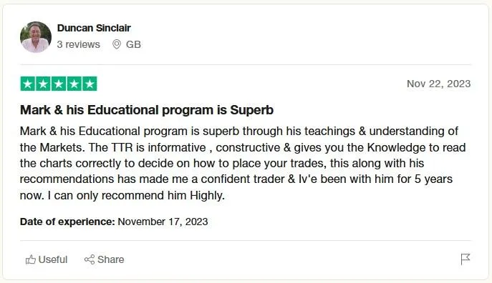
Task: Click the 'Date of experience' label
Action: pyautogui.click(x=67, y=222)
